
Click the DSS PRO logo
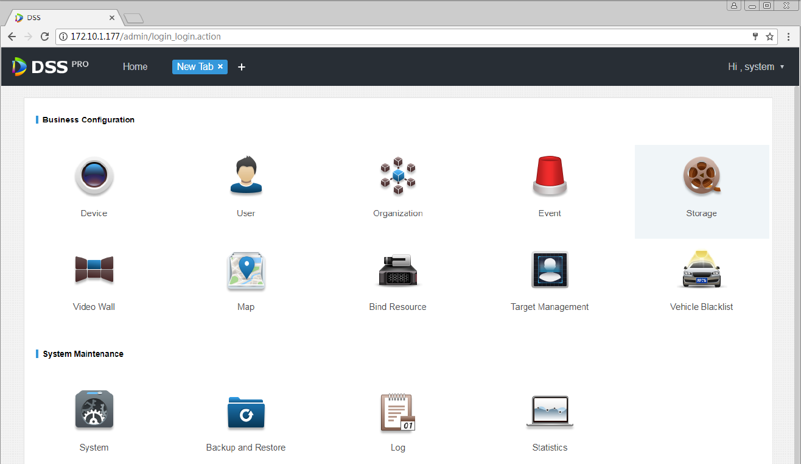(x=50, y=66)
